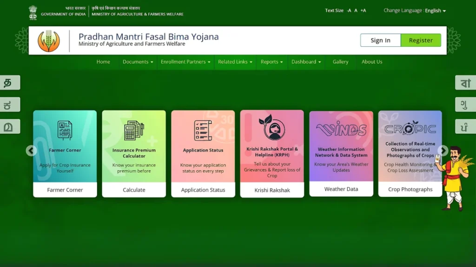Click the previous carousel arrow
476x267 pixels.
(x=31, y=151)
